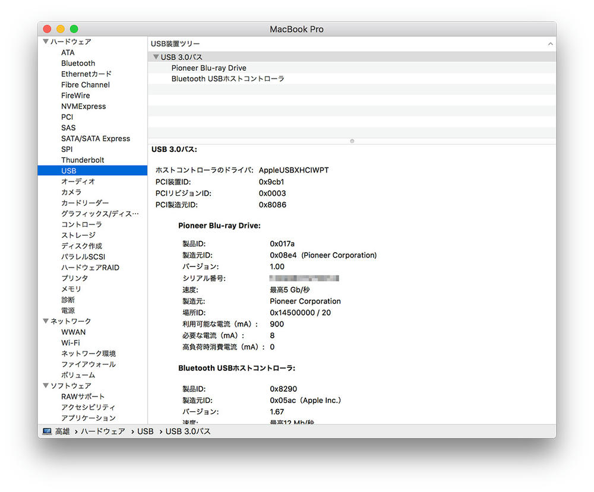Click the 0x05ac (Apple Inc.) value
The image size is (594, 492).
coord(305,401)
